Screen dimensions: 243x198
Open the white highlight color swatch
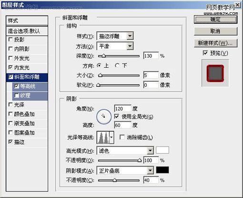point(162,150)
